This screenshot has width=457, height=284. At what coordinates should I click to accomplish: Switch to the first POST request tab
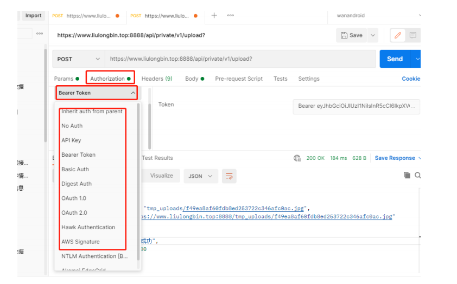pyautogui.click(x=86, y=16)
